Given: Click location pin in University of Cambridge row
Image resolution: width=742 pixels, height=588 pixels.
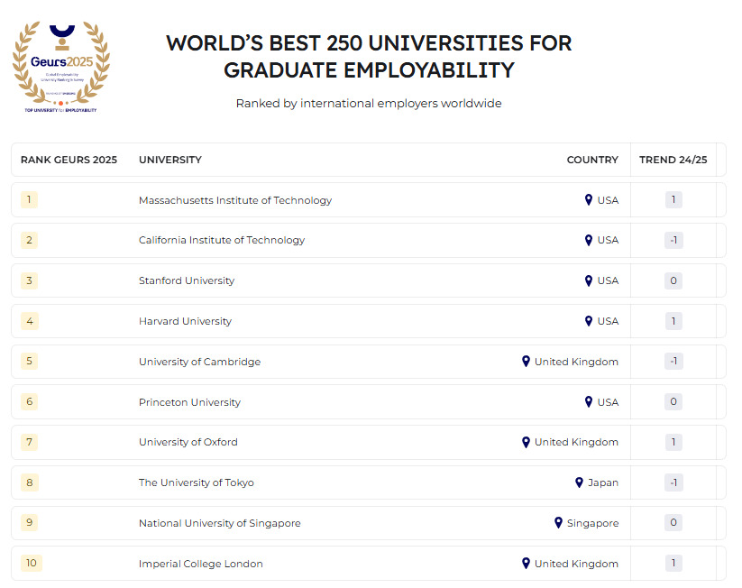Looking at the screenshot, I should (526, 362).
